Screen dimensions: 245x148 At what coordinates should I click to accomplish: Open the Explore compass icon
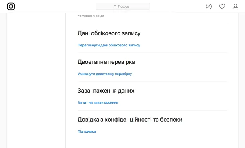click(209, 7)
